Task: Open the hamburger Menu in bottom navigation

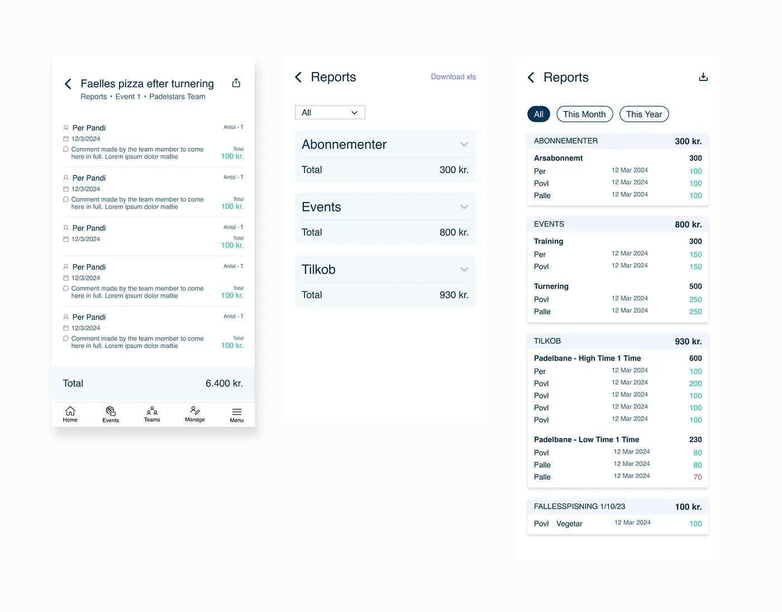Action: point(237,415)
